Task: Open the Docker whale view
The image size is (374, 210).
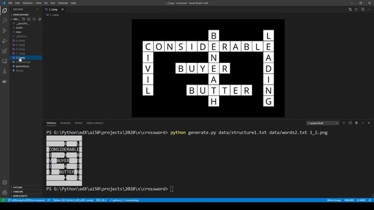Action: click(x=5, y=82)
